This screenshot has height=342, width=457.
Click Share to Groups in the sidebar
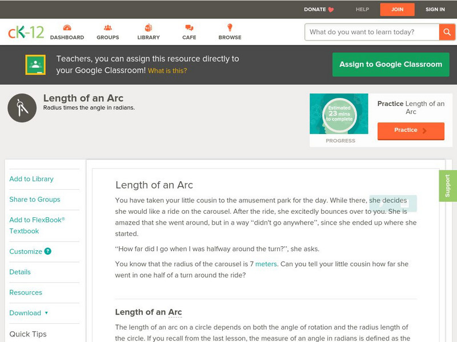point(35,199)
